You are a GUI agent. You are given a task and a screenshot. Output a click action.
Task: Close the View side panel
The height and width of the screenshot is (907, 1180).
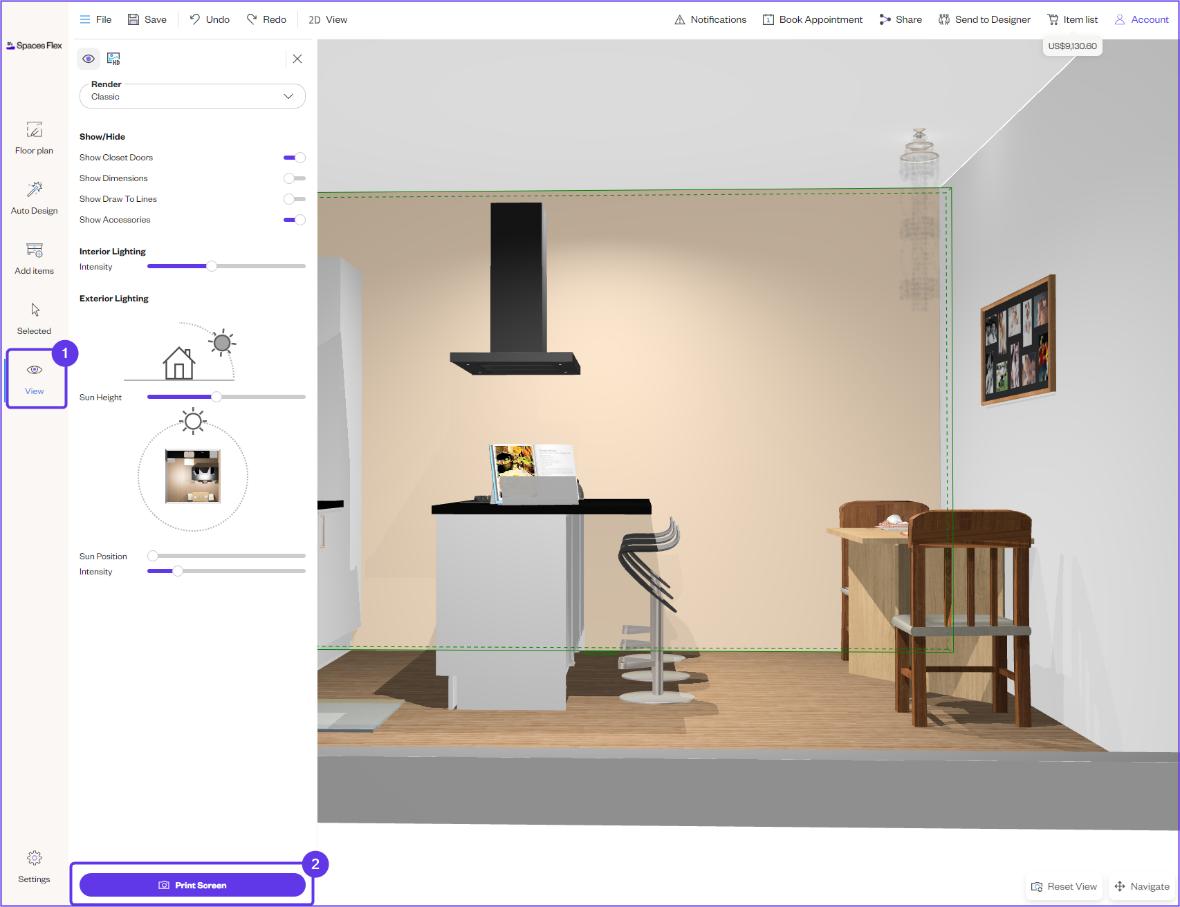point(297,59)
